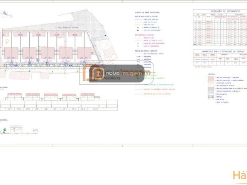
Task: Click the house outline in the transversal section
Action: pos(16,129)
